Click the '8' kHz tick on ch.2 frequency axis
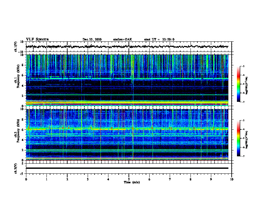This screenshot has width=261, height=201. tap(23, 120)
